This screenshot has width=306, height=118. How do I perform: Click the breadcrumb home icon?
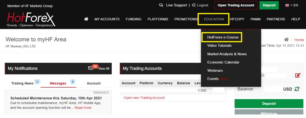[286, 40]
